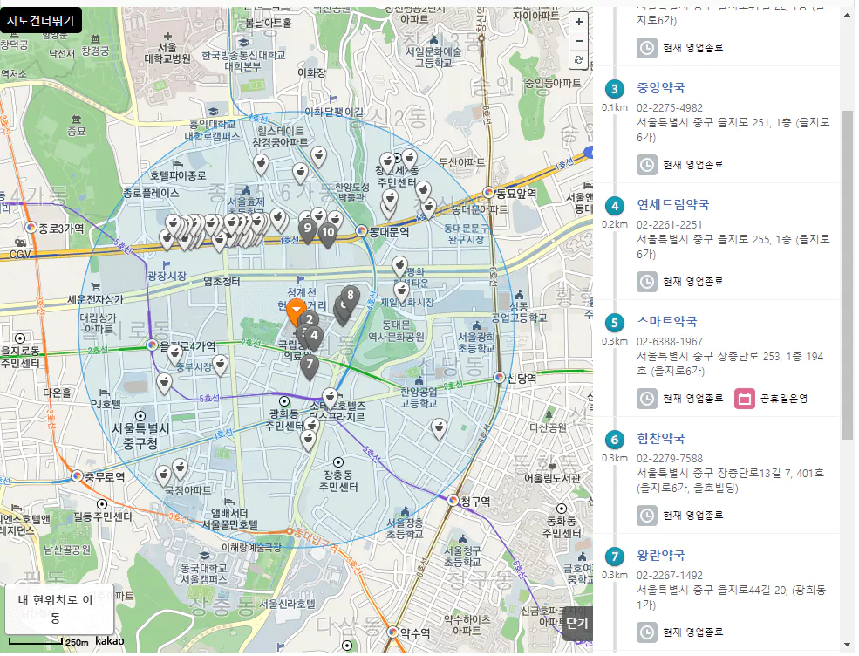
Task: Click the 신당역 station label on map
Action: [x=522, y=378]
